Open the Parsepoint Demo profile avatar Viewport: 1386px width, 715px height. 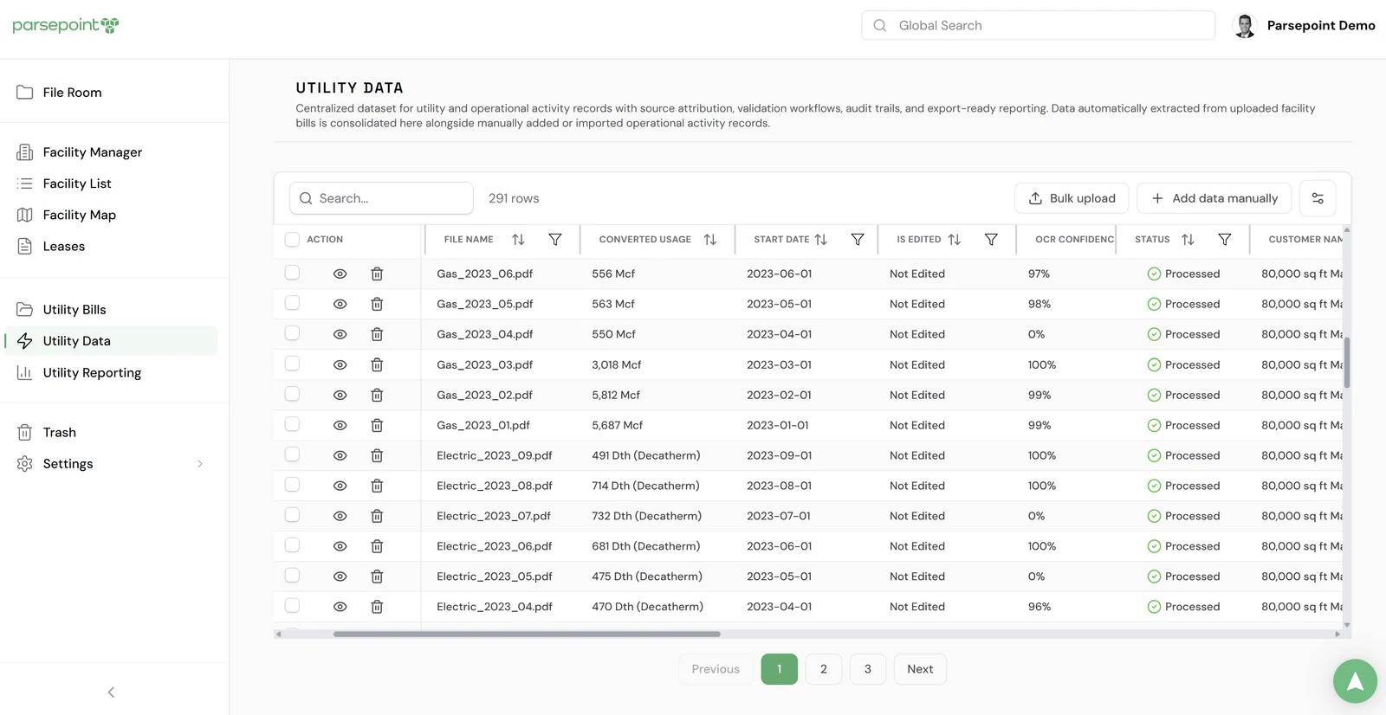click(x=1245, y=25)
